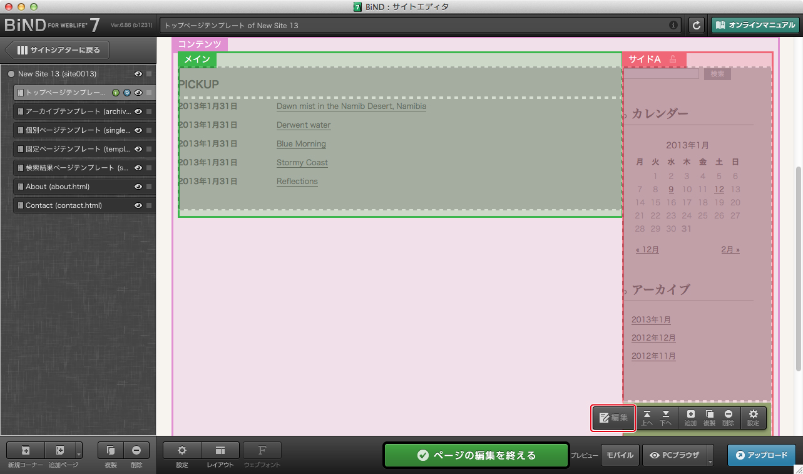Move block down with 下へ icon
This screenshot has width=803, height=474.
pos(666,418)
